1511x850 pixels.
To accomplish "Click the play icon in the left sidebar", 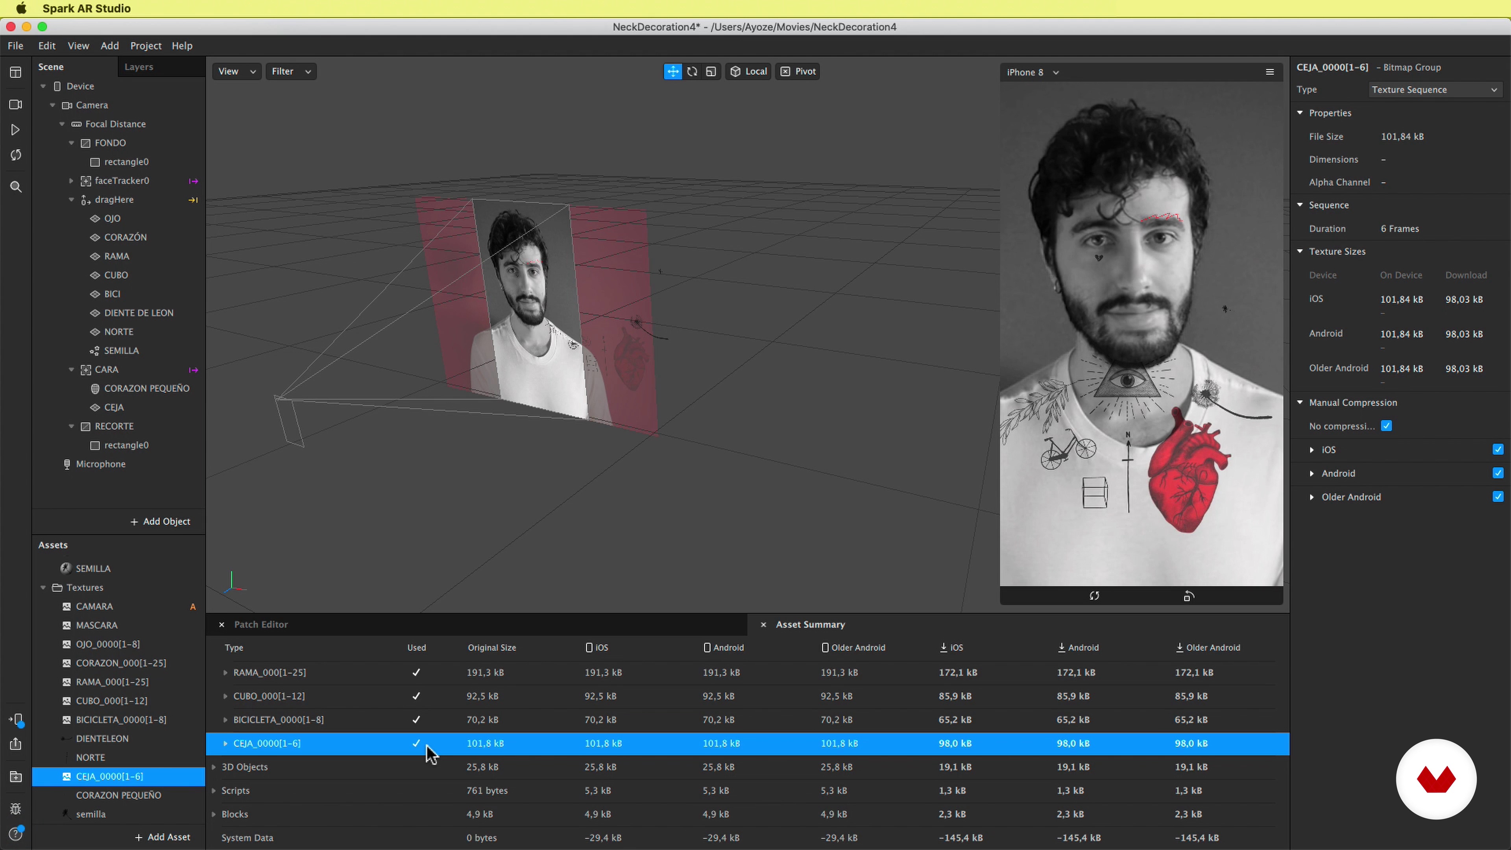I will pyautogui.click(x=16, y=129).
